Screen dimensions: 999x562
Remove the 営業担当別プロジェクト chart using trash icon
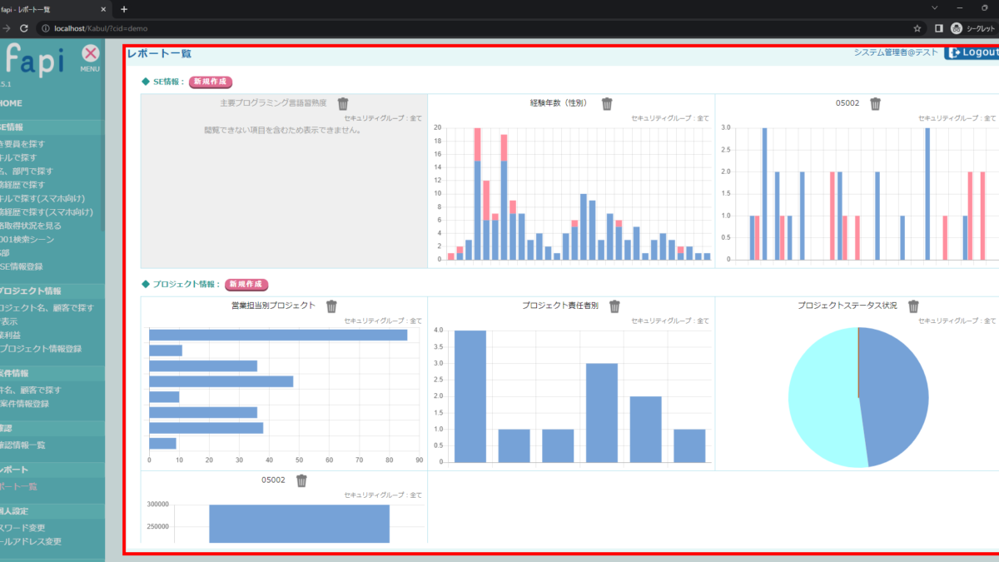pyautogui.click(x=331, y=306)
